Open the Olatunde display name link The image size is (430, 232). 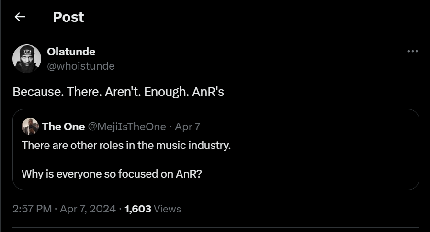click(x=71, y=52)
